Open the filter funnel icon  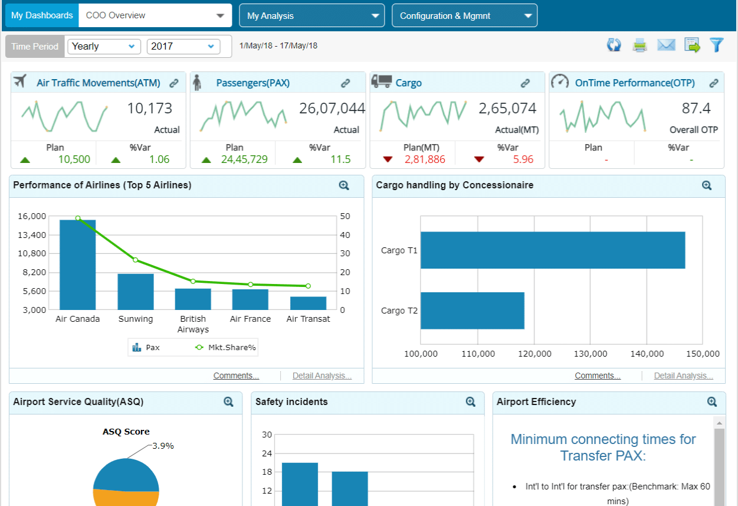tap(716, 45)
